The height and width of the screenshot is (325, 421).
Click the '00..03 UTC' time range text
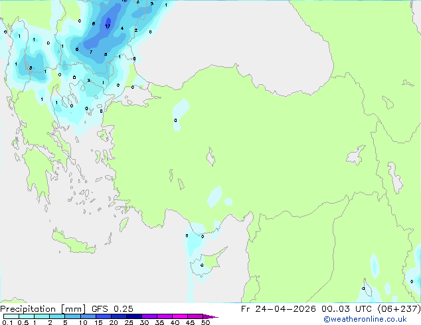347,309
